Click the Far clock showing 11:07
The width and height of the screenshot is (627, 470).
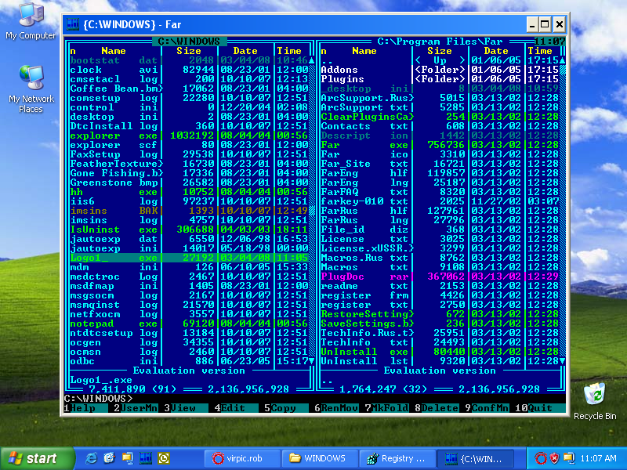coord(550,42)
